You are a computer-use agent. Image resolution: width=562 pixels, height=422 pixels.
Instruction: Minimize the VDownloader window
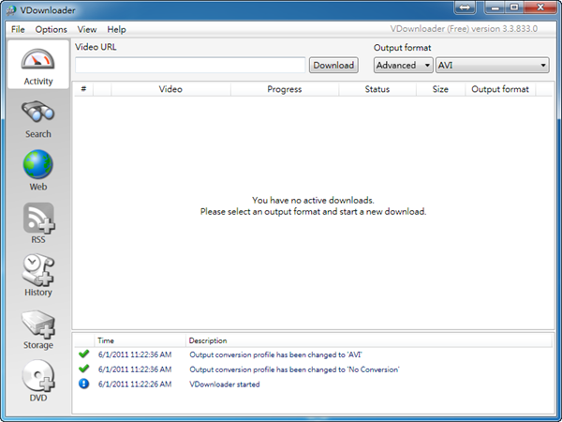click(x=495, y=8)
